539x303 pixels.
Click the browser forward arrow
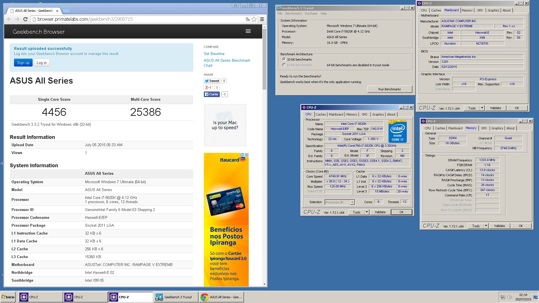pos(17,19)
